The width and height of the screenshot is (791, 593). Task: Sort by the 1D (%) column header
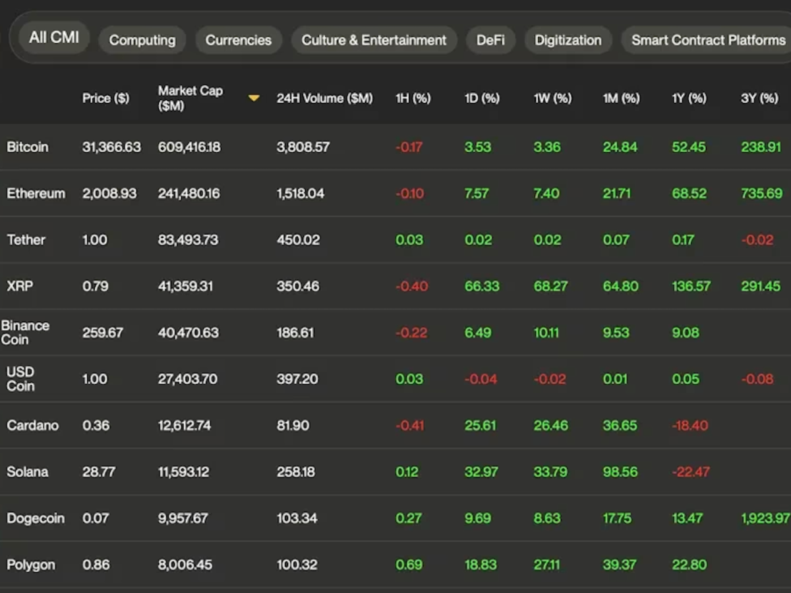coord(482,98)
